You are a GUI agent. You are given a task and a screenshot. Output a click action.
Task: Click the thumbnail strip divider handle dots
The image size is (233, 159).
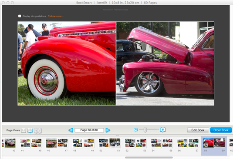[x=118, y=135]
